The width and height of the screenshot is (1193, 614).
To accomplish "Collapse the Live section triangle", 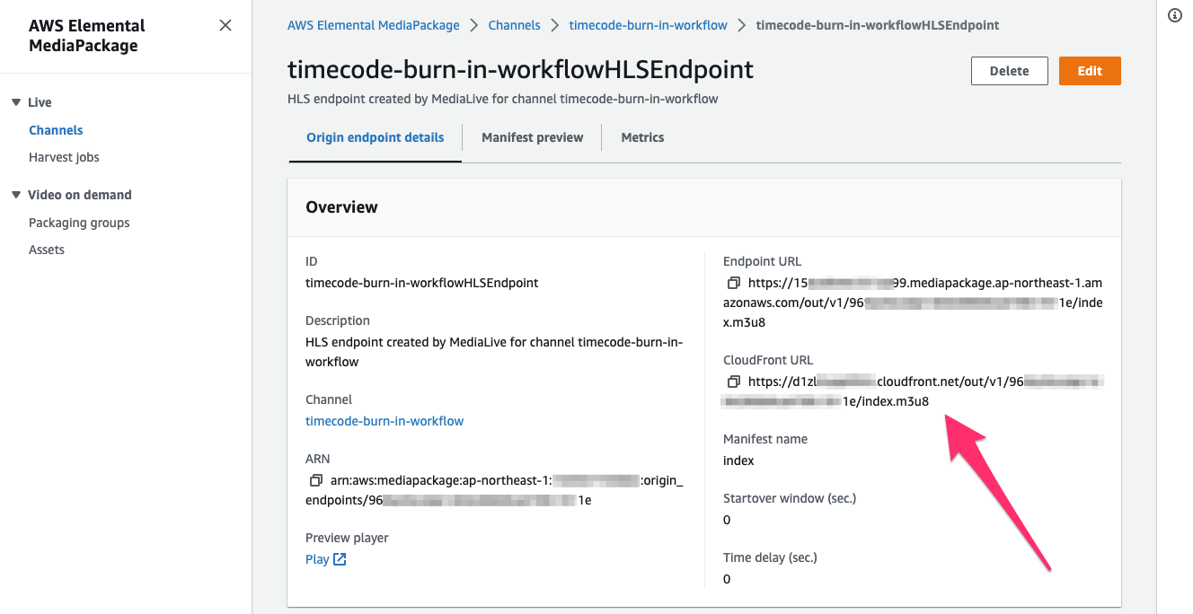I will pos(15,102).
